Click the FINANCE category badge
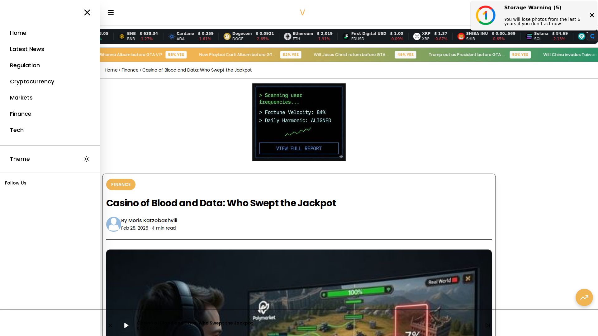This screenshot has width=598, height=336. pyautogui.click(x=121, y=184)
